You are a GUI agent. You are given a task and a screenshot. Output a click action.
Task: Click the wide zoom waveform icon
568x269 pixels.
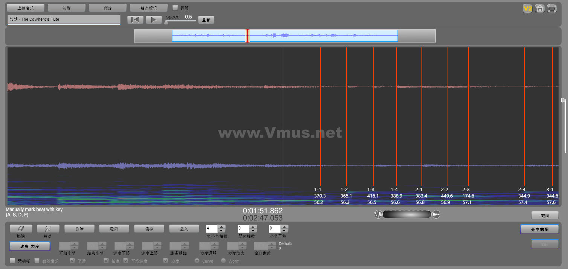click(x=378, y=214)
